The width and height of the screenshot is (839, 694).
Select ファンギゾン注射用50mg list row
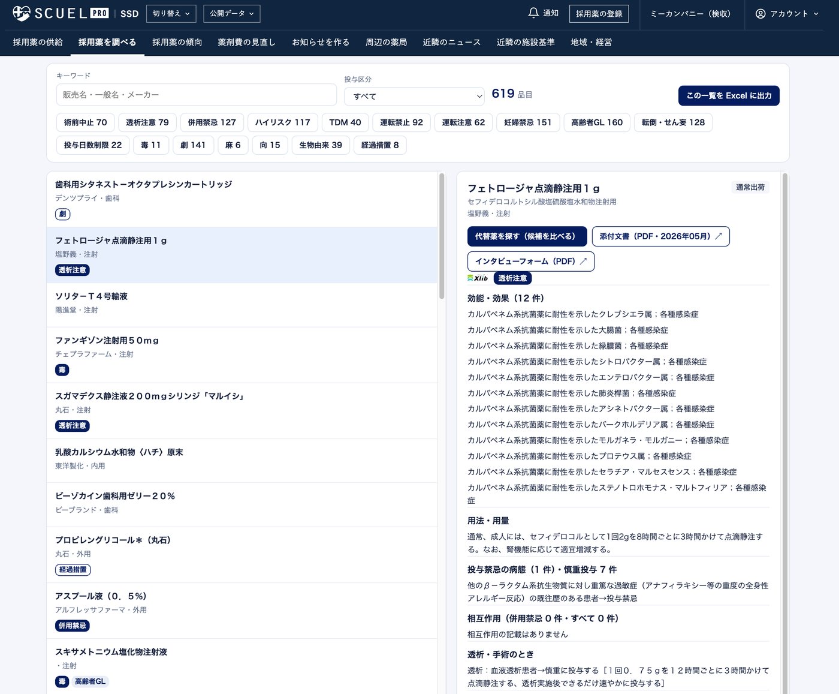point(242,355)
